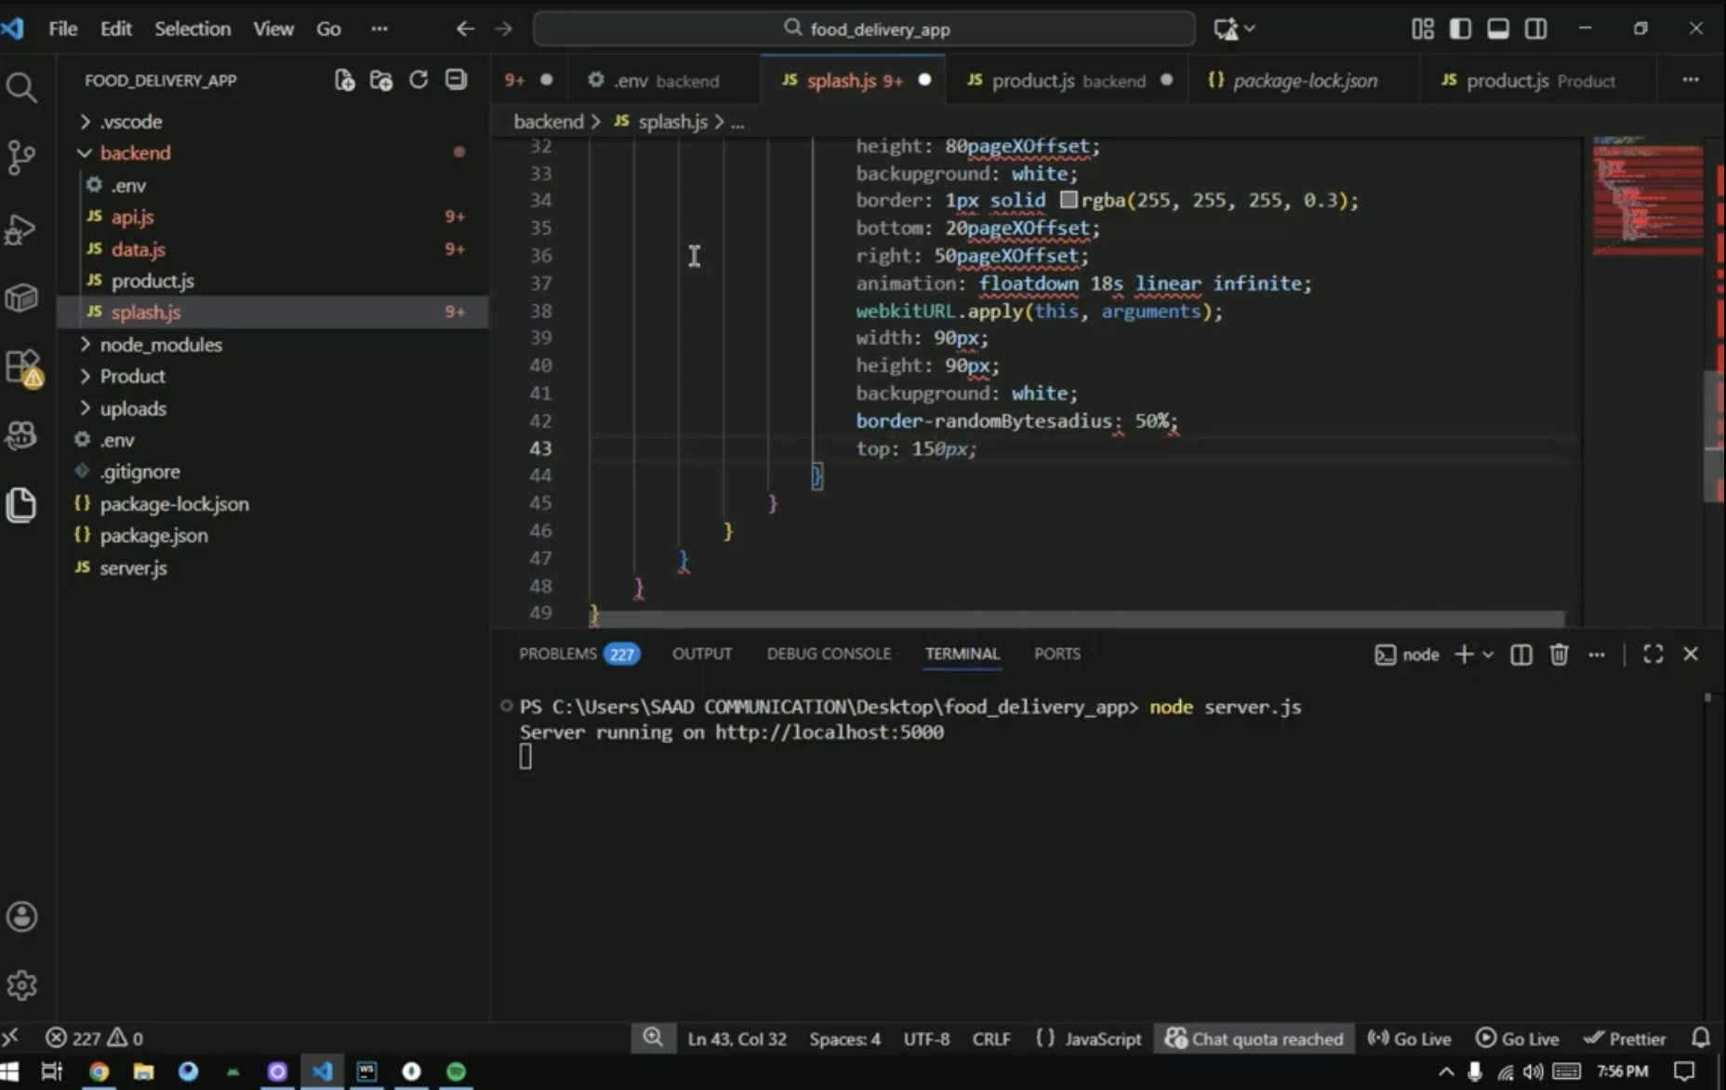Open new terminal launch profile dropdown
The width and height of the screenshot is (1726, 1090).
pyautogui.click(x=1488, y=655)
